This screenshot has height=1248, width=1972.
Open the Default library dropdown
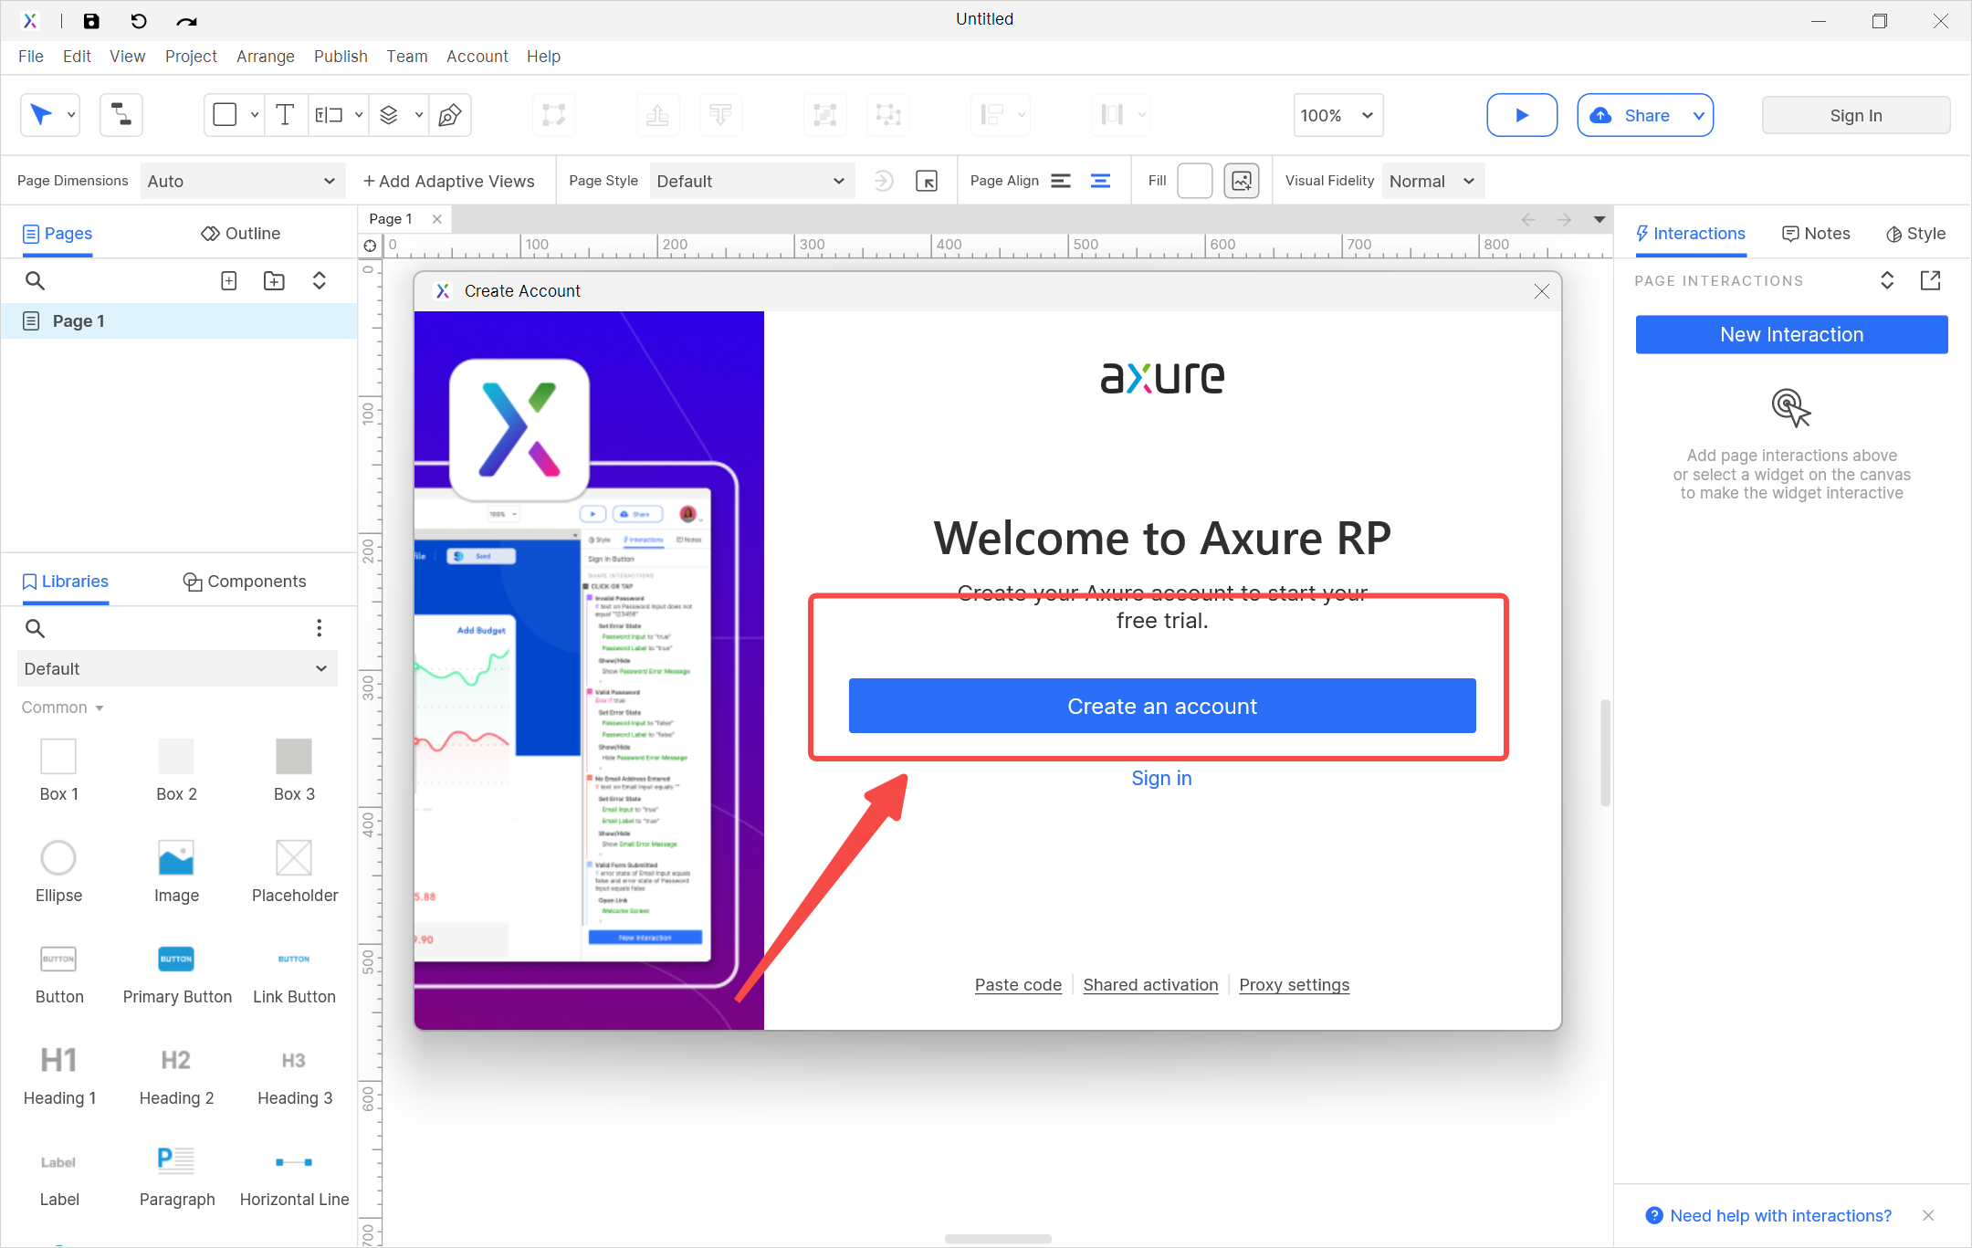(177, 668)
